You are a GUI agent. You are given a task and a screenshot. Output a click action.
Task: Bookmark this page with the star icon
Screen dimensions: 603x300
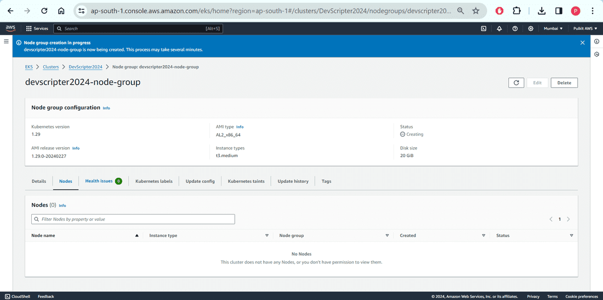pyautogui.click(x=476, y=11)
